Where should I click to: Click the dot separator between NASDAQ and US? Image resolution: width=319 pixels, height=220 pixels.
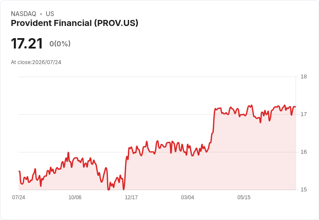(x=41, y=14)
